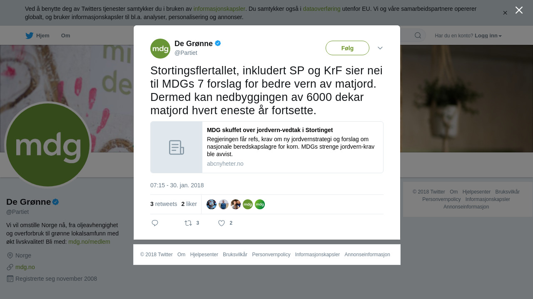Click the first liker's avatar thumbnail
Screen dimensions: 533x299
point(212,204)
